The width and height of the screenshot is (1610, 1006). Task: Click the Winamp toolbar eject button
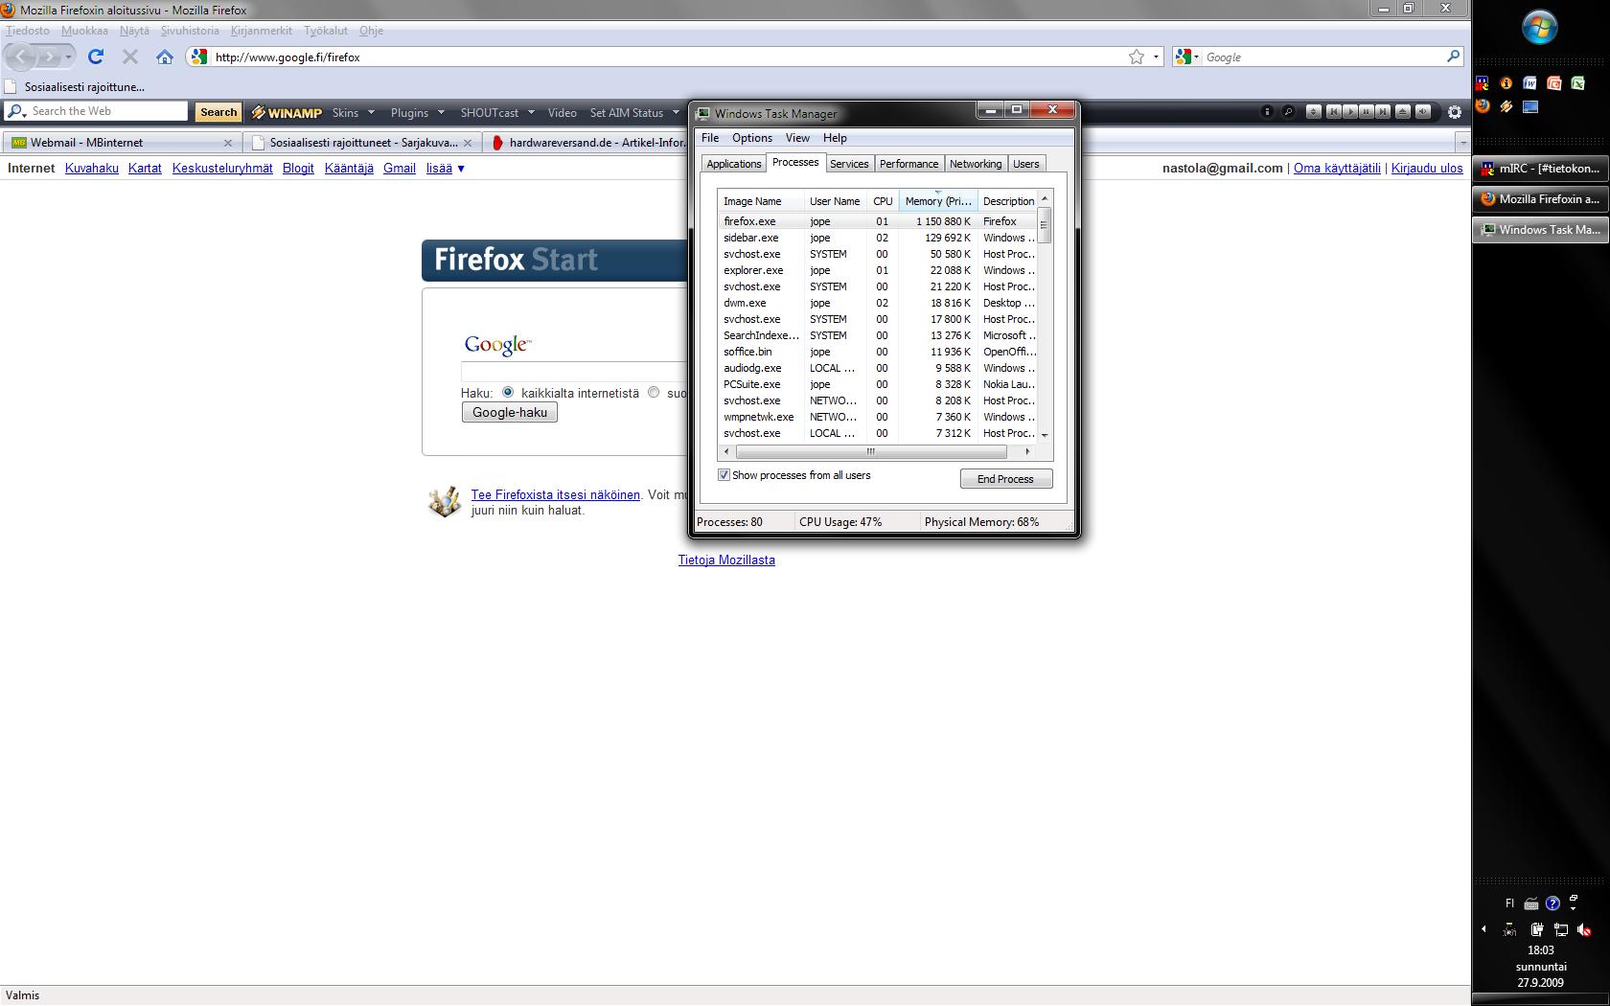click(x=1403, y=112)
